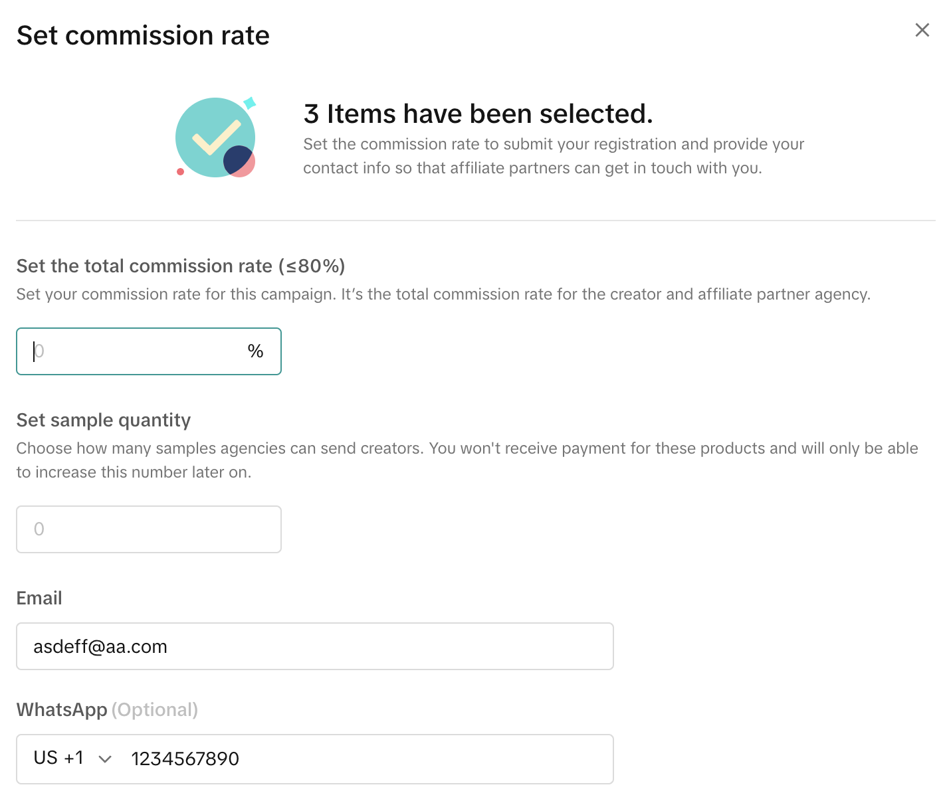Viewport: 941px width, 805px height.
Task: Click the sample quantity explanation paragraph
Action: [x=467, y=460]
